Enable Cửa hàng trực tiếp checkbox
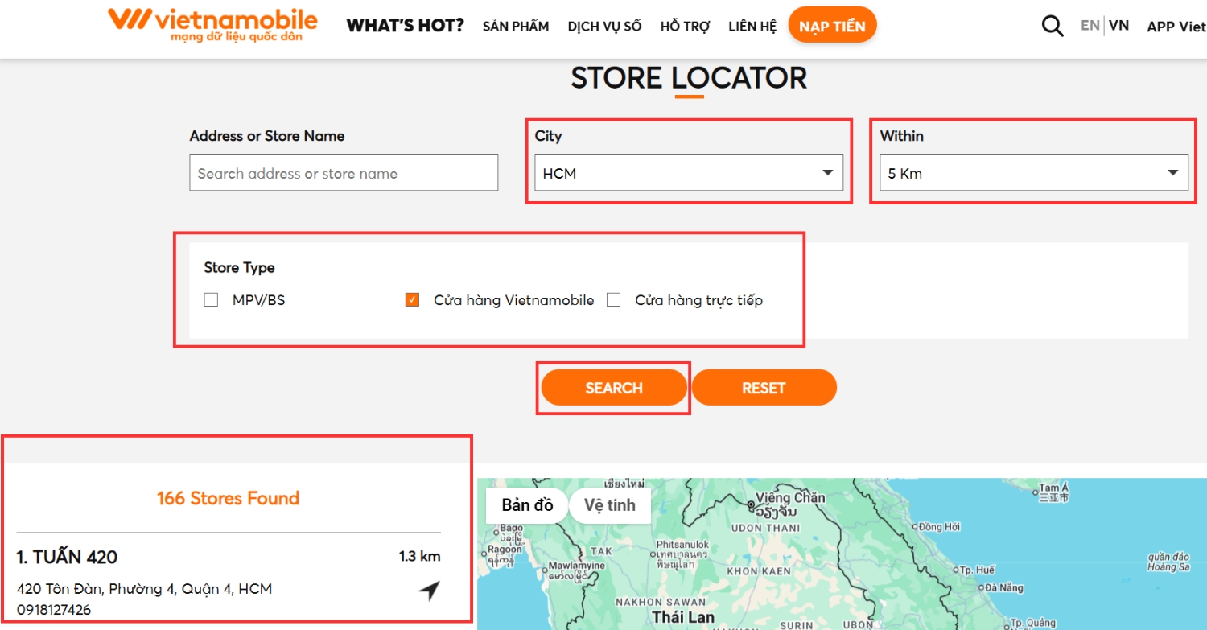This screenshot has width=1207, height=630. [614, 300]
